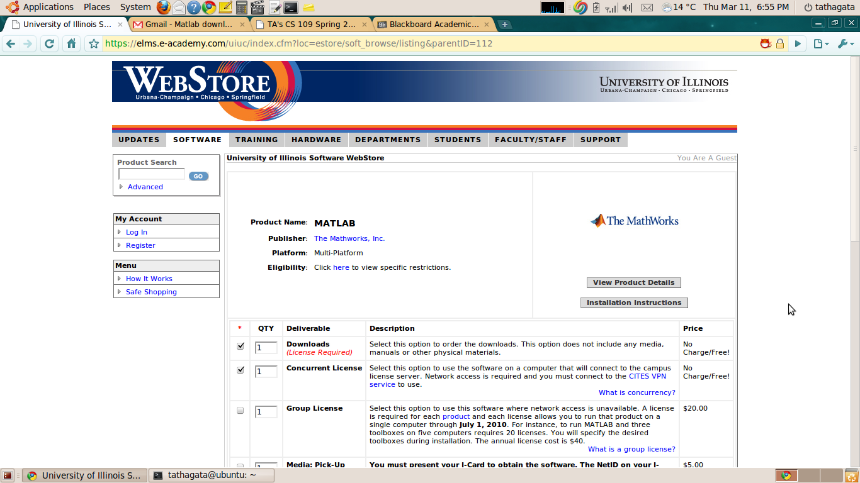This screenshot has height=483, width=860.
Task: Open the text editor launcher
Action: (274, 8)
